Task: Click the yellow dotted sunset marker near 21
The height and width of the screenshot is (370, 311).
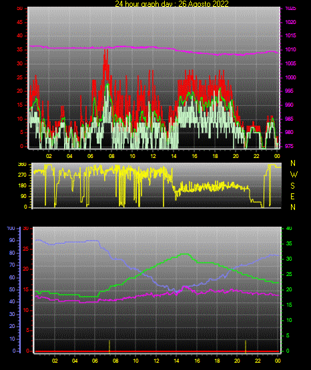Action: (x=246, y=347)
